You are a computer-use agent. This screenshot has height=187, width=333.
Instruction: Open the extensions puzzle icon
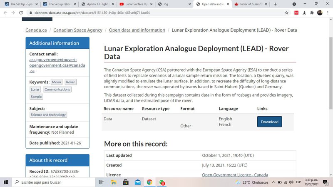[312, 12]
